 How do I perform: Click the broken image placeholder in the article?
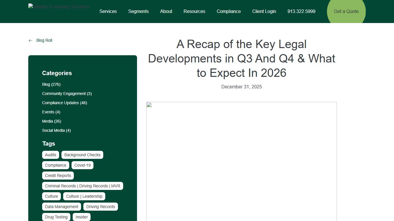pyautogui.click(x=241, y=161)
